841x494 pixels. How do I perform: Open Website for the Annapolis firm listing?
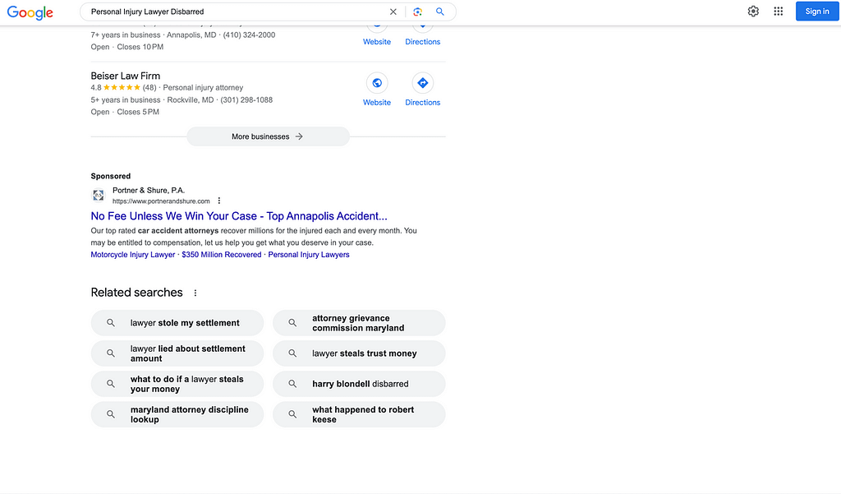click(376, 41)
